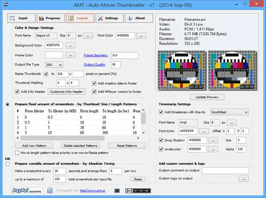Screen dimensions: 266x198
Task: Disable the Drop Shadow checkbox
Action: point(161,140)
